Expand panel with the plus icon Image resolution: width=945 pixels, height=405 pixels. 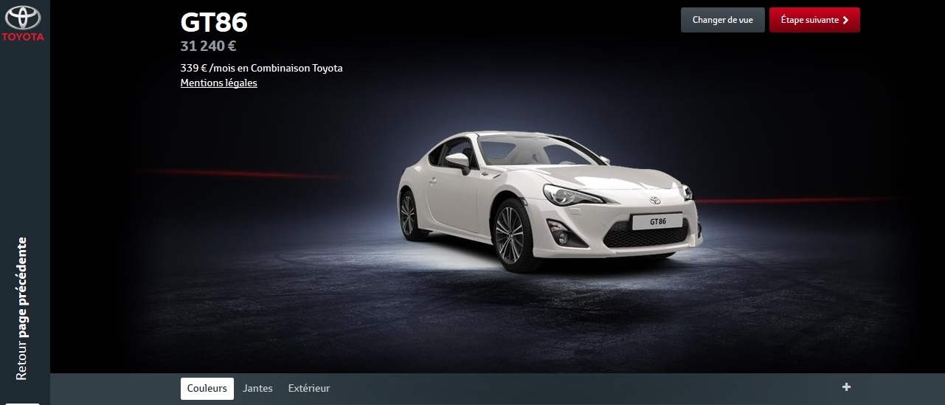pyautogui.click(x=846, y=387)
